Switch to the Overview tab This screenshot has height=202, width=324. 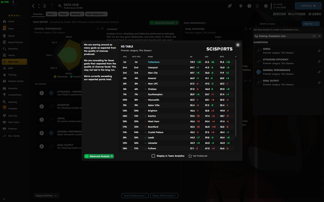(x=38, y=14)
